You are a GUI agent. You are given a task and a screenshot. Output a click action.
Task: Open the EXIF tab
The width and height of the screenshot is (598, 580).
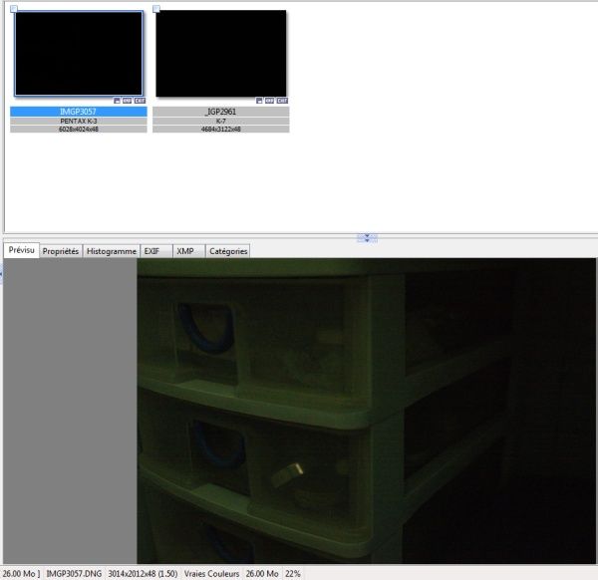click(156, 251)
